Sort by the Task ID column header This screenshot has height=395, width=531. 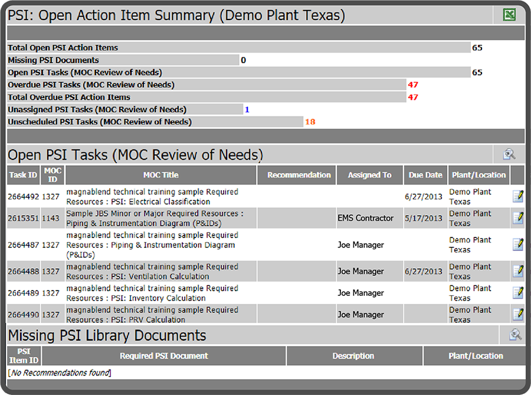[22, 174]
